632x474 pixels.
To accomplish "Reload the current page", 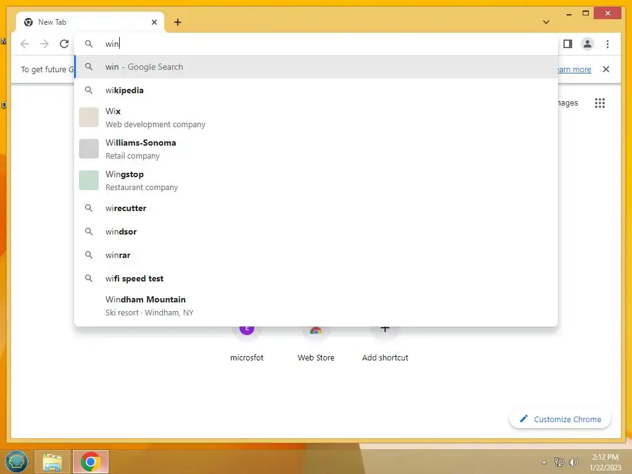I will coord(64,44).
